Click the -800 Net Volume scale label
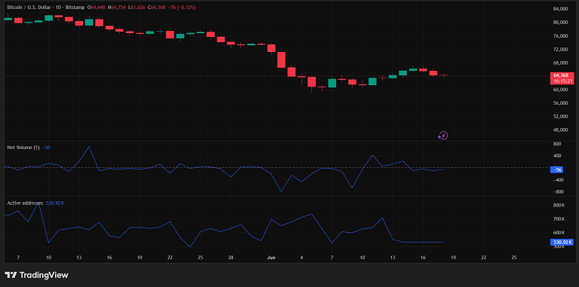Viewport: 579px width, 287px height. coord(558,192)
